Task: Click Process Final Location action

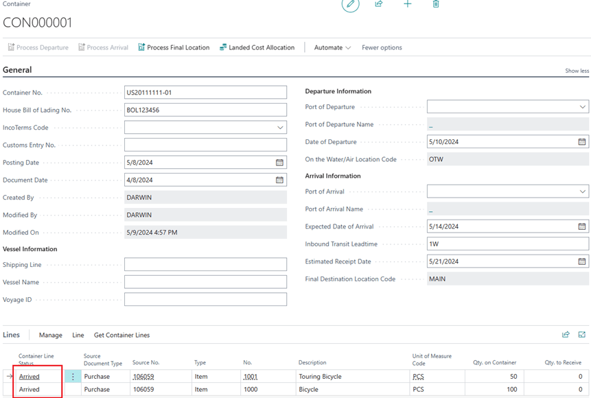Action: click(174, 47)
